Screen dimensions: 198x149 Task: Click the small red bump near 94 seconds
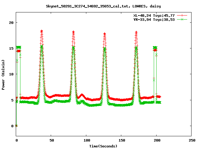point(82,95)
